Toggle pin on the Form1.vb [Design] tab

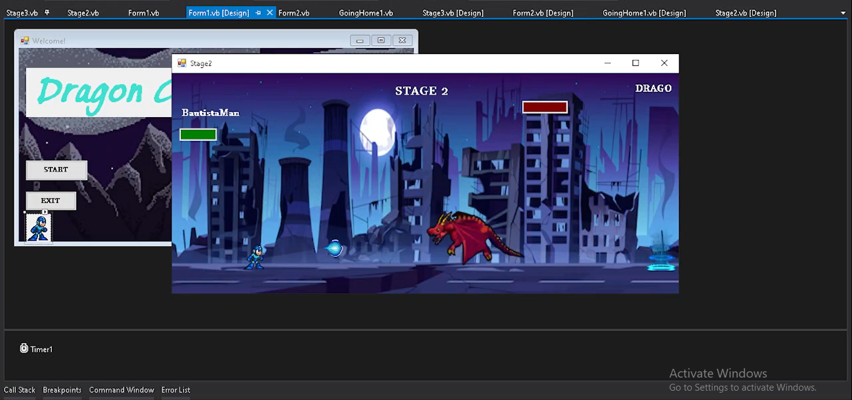258,12
